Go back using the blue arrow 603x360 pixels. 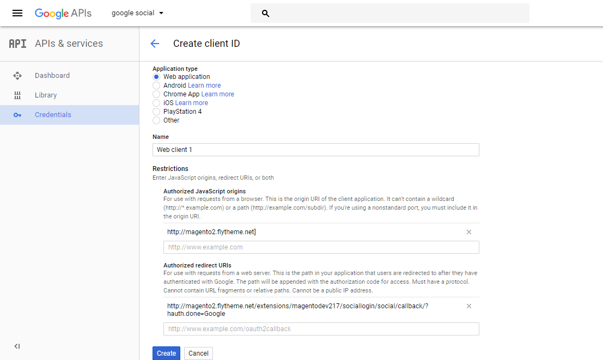(x=155, y=44)
